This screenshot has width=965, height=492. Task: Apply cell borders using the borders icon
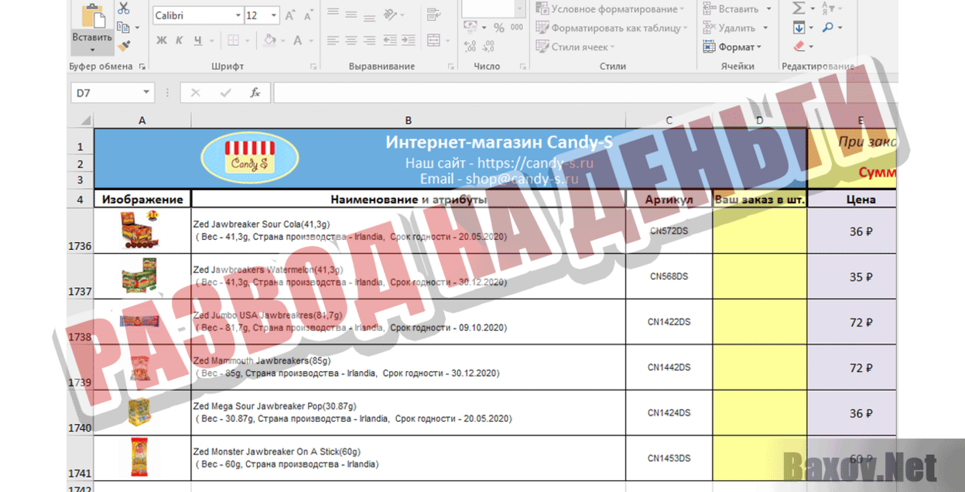click(x=233, y=40)
